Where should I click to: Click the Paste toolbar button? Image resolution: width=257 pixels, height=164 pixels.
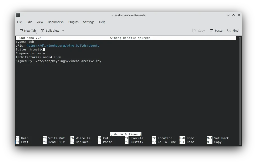pyautogui.click(x=216, y=31)
